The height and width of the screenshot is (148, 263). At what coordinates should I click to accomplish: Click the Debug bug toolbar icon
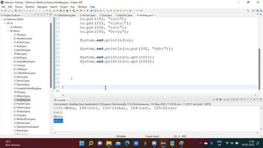pyautogui.click(x=54, y=11)
